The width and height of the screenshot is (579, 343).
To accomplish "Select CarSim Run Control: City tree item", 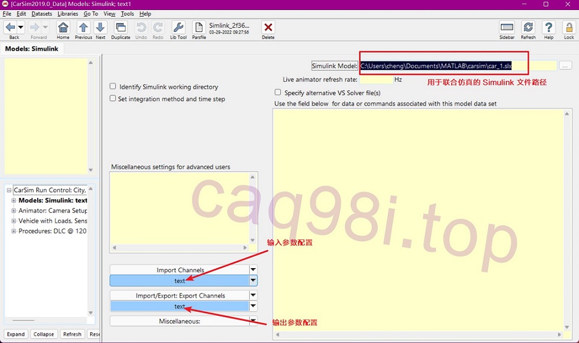I will [50, 190].
